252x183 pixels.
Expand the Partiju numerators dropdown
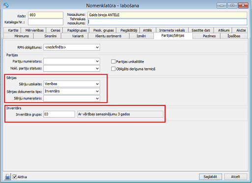pos(72,61)
